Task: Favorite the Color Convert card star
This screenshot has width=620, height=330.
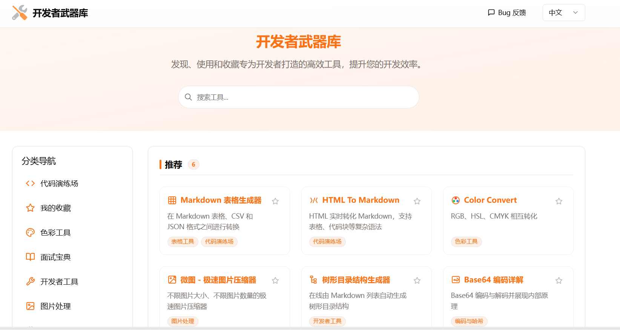Action: coord(559,201)
